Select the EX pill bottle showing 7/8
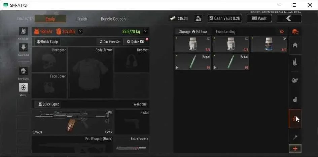 click(x=231, y=44)
